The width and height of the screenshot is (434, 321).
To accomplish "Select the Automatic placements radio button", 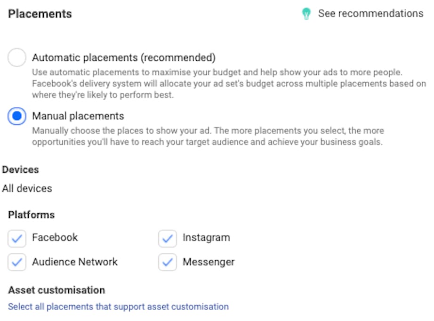I will [17, 57].
